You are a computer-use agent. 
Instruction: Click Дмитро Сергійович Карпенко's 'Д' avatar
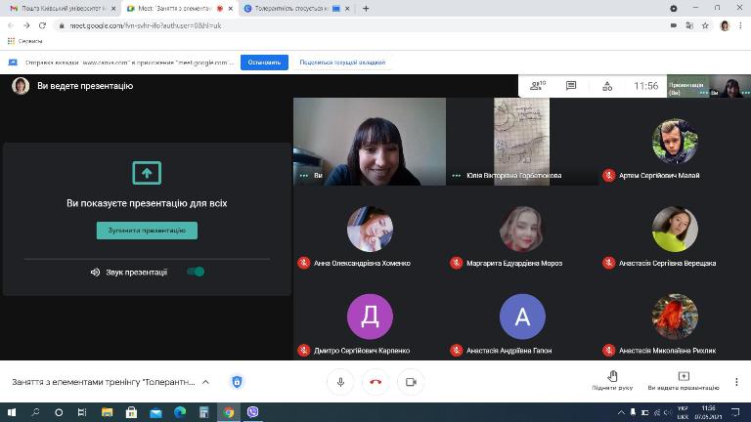pos(370,316)
